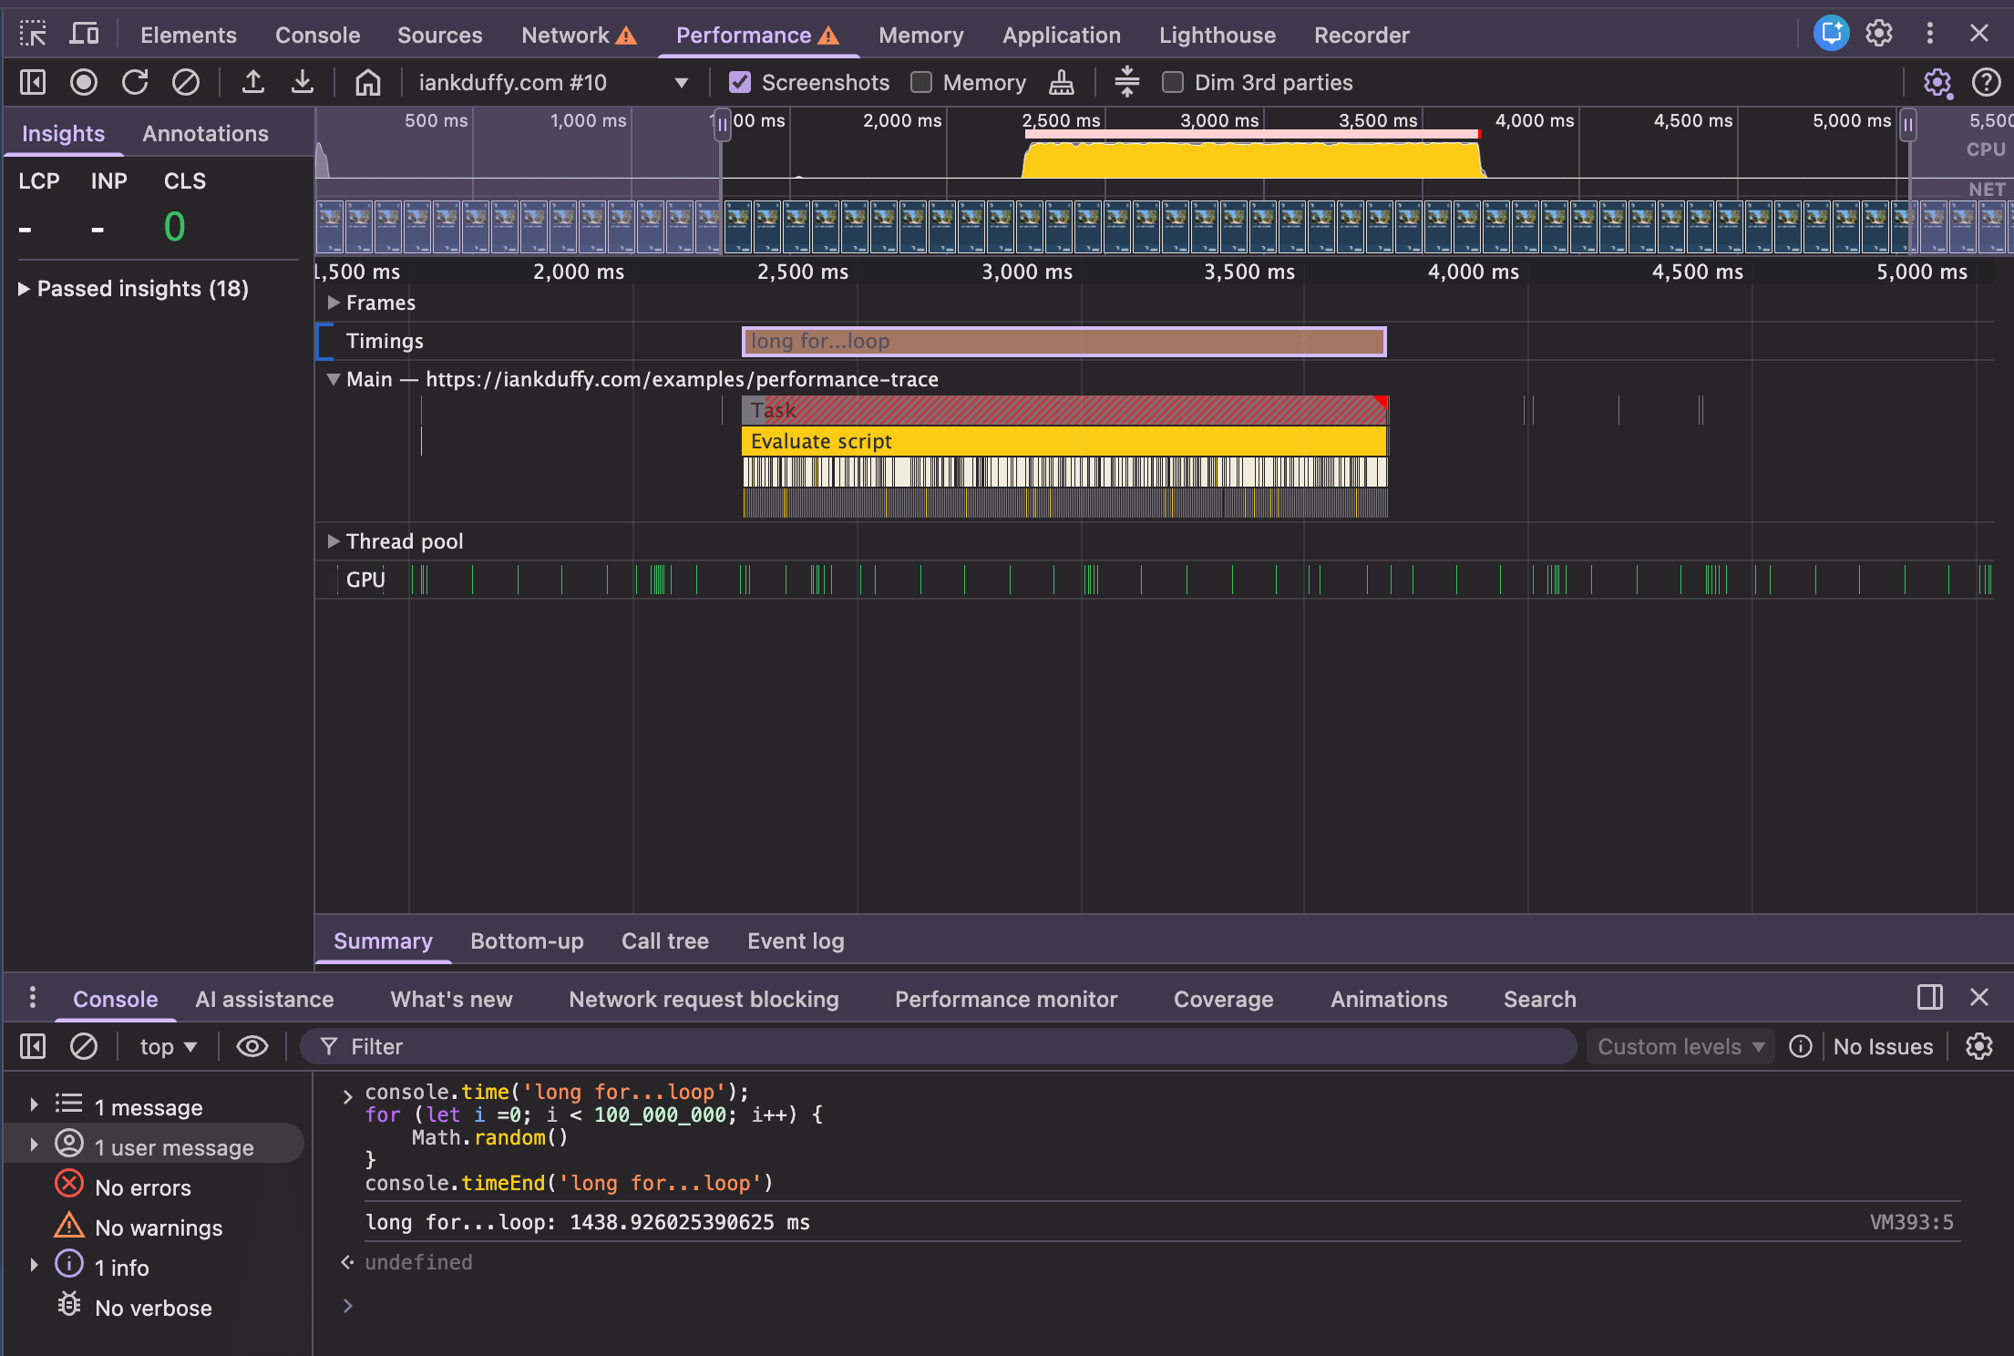Open the Custom levels filter
Image resolution: width=2014 pixels, height=1356 pixels.
click(x=1680, y=1046)
